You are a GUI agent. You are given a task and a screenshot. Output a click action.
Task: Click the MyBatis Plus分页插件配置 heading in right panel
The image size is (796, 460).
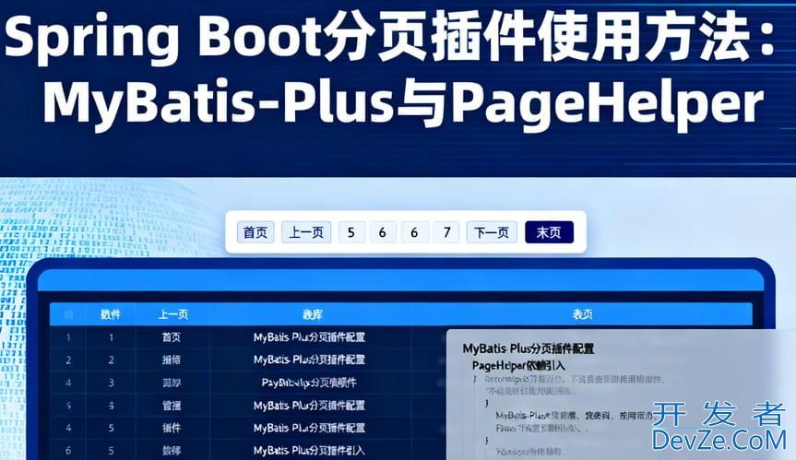528,348
